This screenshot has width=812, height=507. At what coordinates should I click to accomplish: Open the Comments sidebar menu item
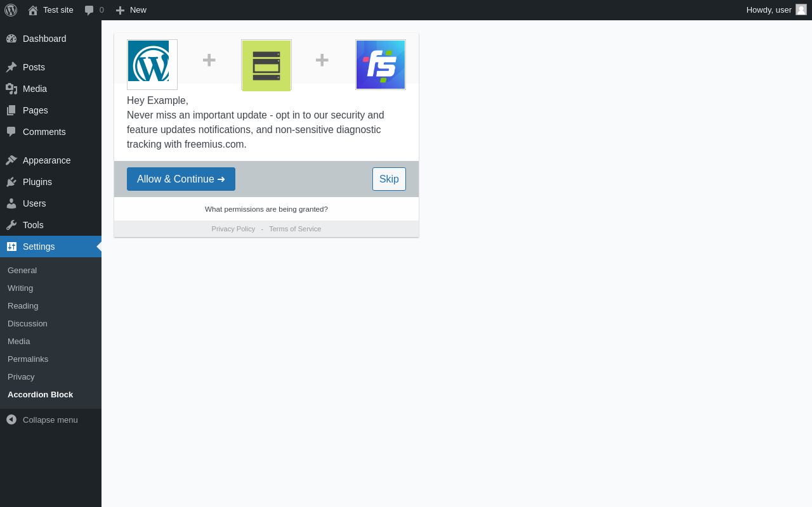(51, 132)
